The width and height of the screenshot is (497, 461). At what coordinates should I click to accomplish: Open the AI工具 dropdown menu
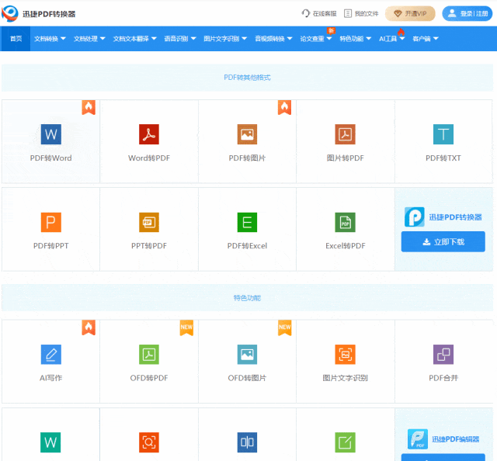[x=391, y=39]
